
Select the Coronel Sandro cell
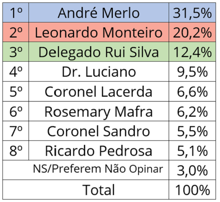99,131
